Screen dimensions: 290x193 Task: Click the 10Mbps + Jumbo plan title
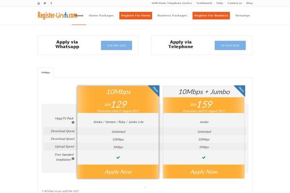click(x=204, y=92)
